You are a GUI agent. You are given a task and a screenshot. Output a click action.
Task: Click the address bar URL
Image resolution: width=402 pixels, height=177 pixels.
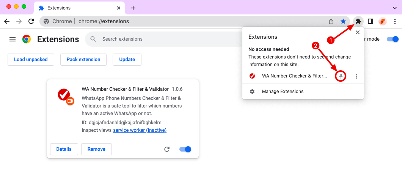tap(104, 21)
